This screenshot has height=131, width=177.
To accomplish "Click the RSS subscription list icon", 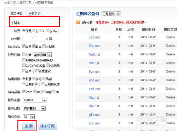I will click(x=78, y=22).
